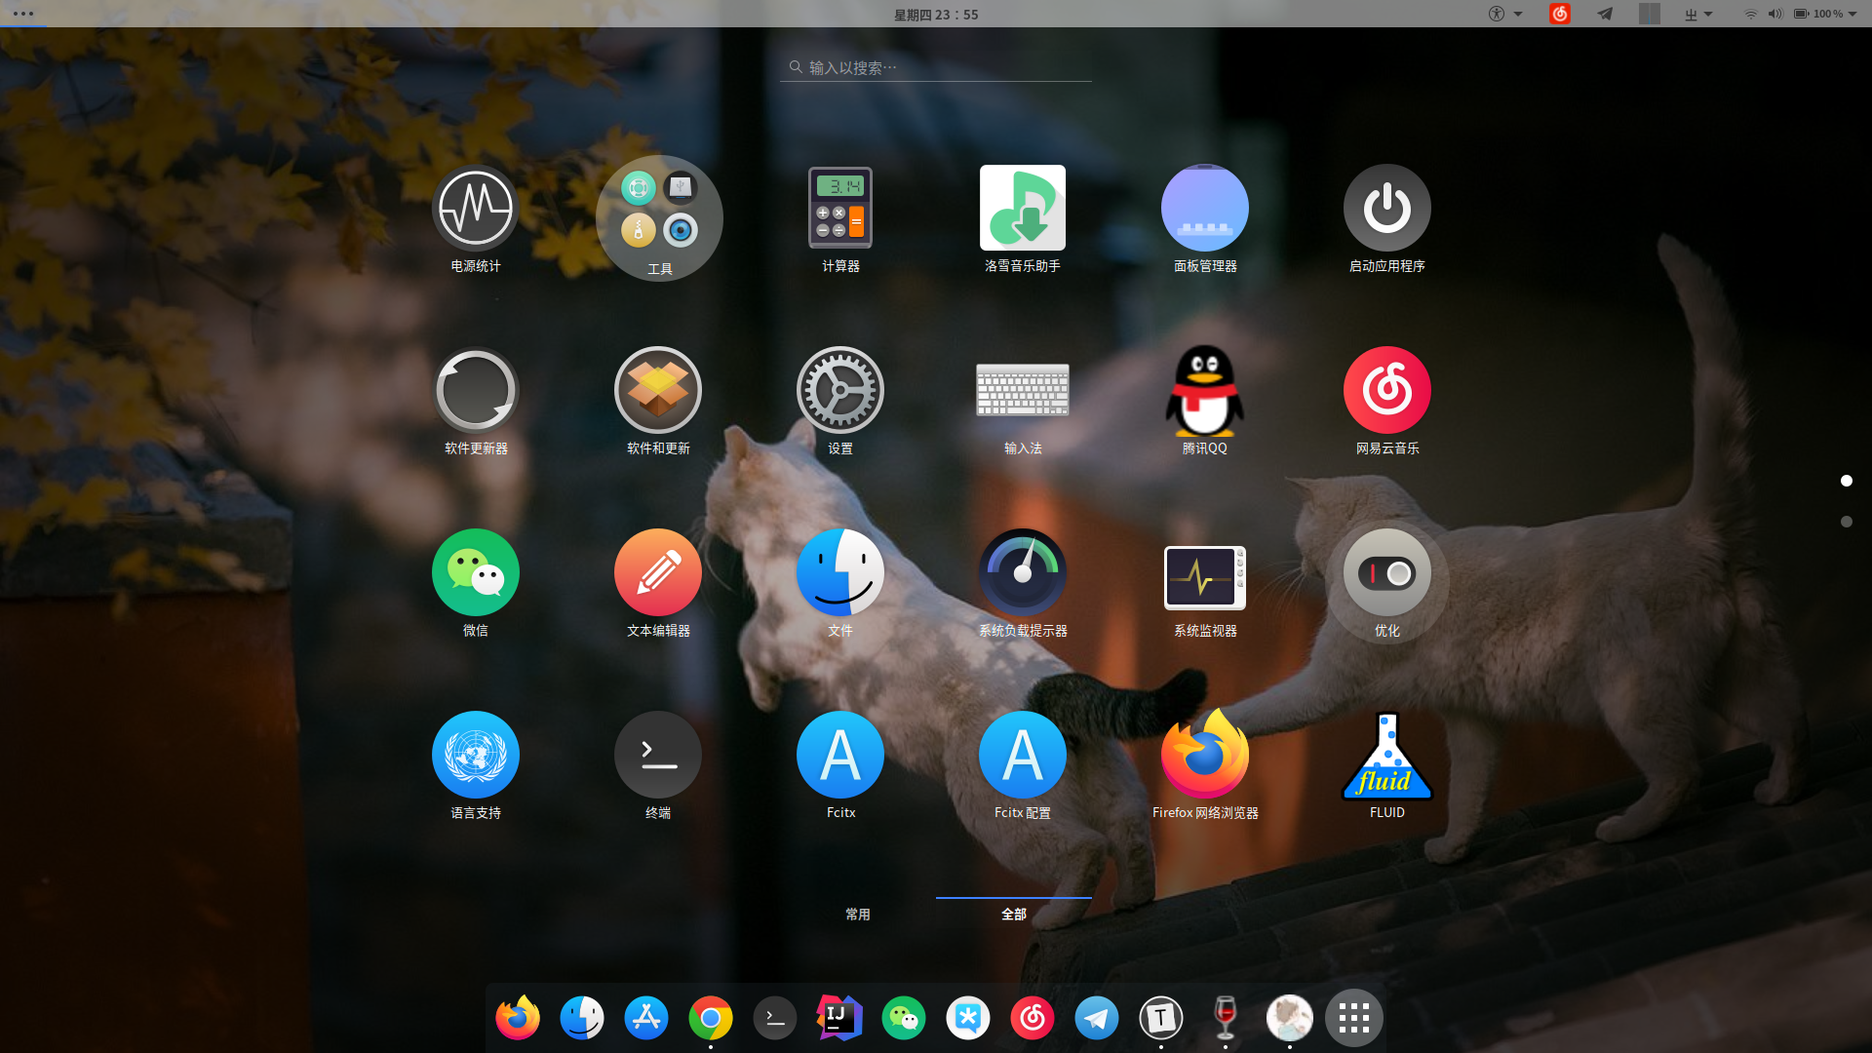
Task: Open NetEase Cloud Music in dock
Action: [1033, 1018]
